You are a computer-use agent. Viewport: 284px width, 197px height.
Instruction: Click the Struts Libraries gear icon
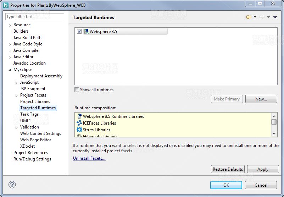click(x=79, y=130)
